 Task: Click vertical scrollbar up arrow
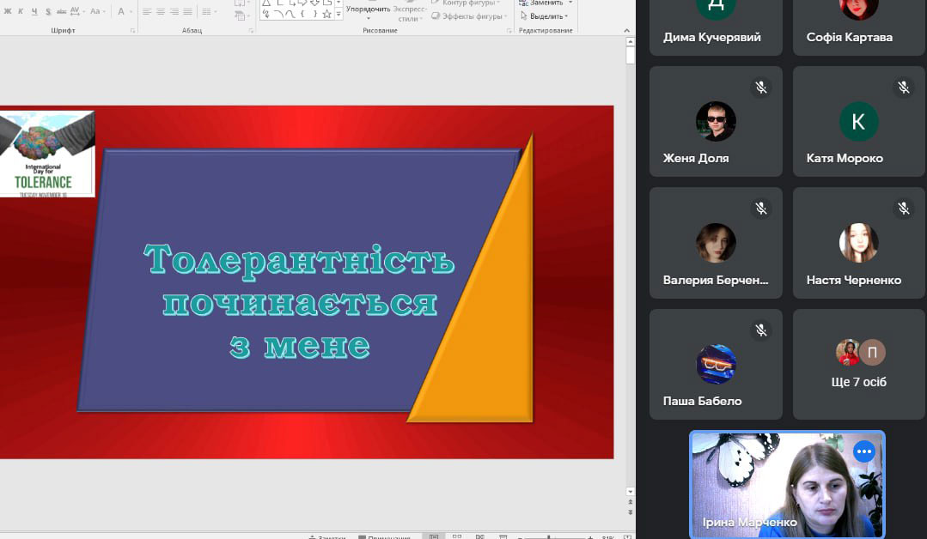click(x=631, y=42)
